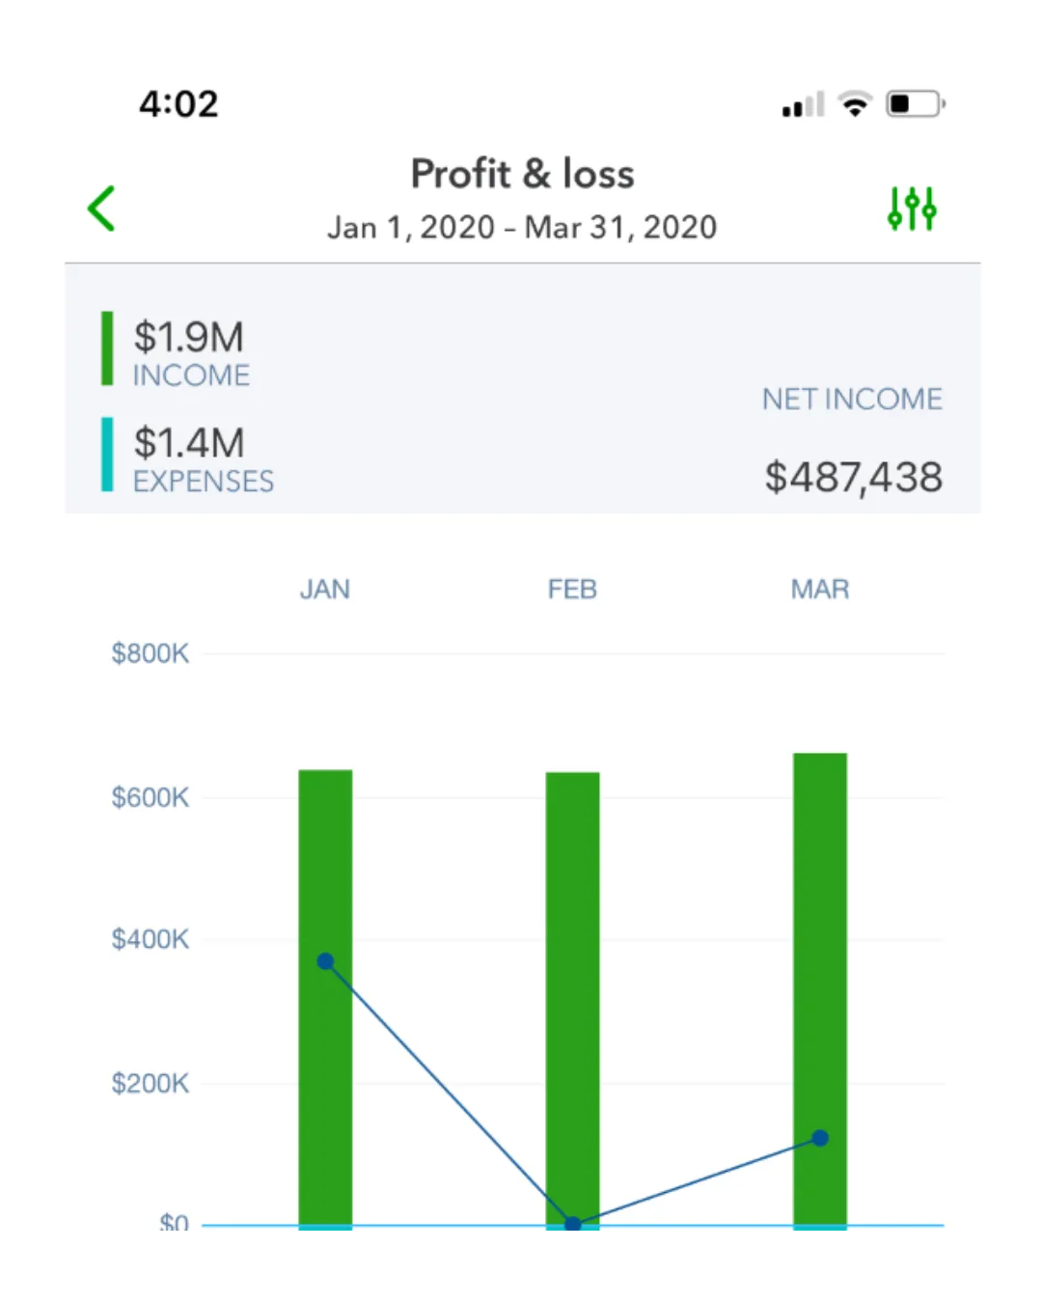Viewport: 1042px width, 1303px height.
Task: Tap the 4:02 clock in status bar
Action: (x=178, y=104)
